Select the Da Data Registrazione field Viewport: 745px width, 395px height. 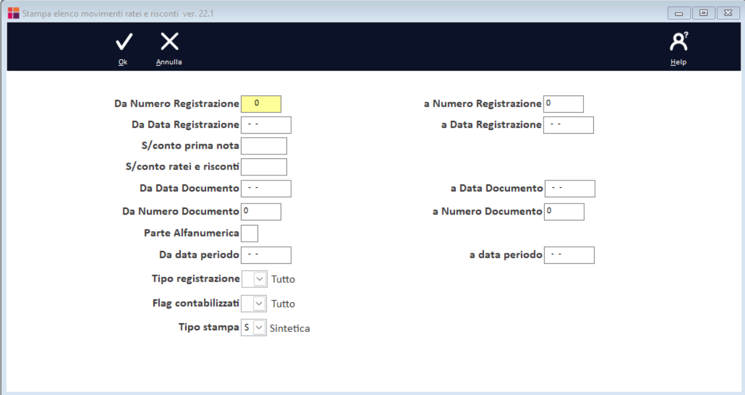pos(266,125)
